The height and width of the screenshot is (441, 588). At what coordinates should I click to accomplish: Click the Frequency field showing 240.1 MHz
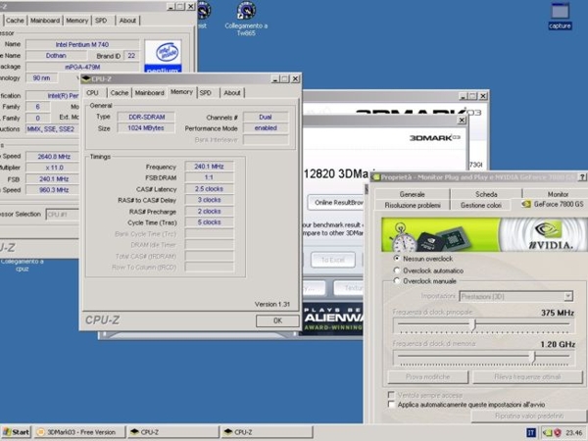[x=209, y=167]
